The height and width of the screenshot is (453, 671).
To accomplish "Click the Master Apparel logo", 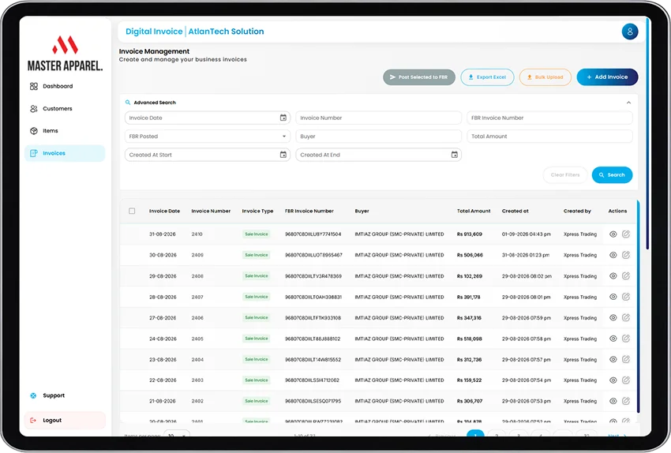I will (x=65, y=54).
